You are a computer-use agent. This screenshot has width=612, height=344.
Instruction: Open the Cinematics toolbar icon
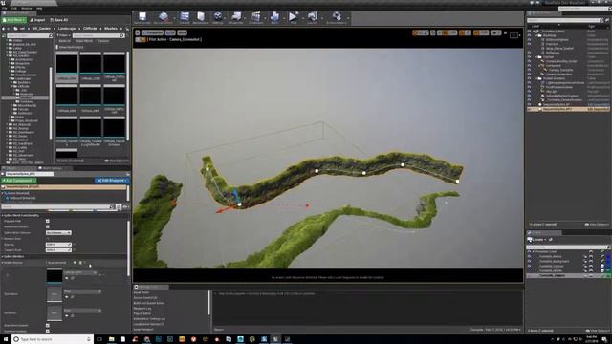click(x=255, y=17)
